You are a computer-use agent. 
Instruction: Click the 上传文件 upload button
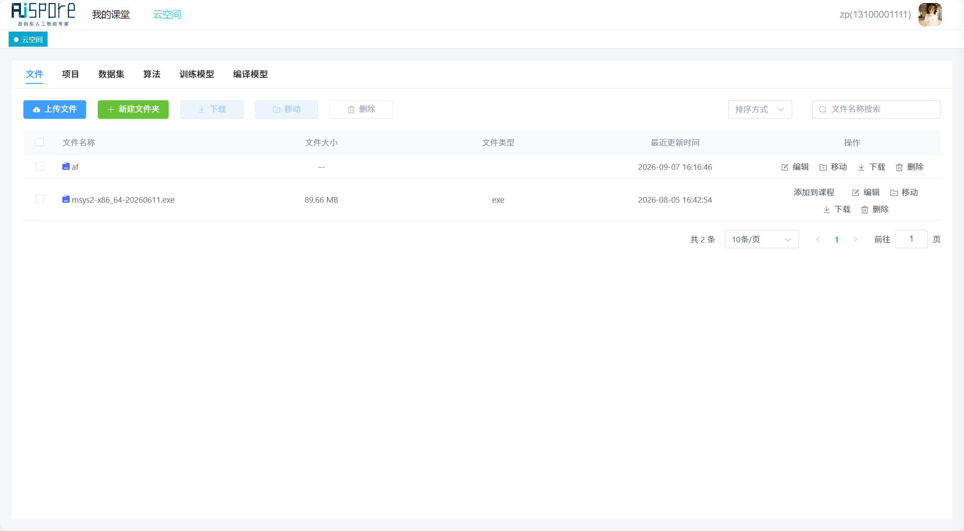[54, 109]
